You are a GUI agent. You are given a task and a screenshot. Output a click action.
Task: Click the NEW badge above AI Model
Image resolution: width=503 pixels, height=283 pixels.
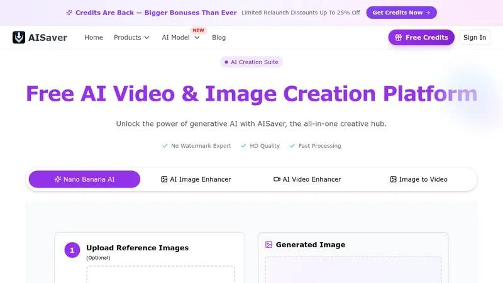pyautogui.click(x=198, y=30)
